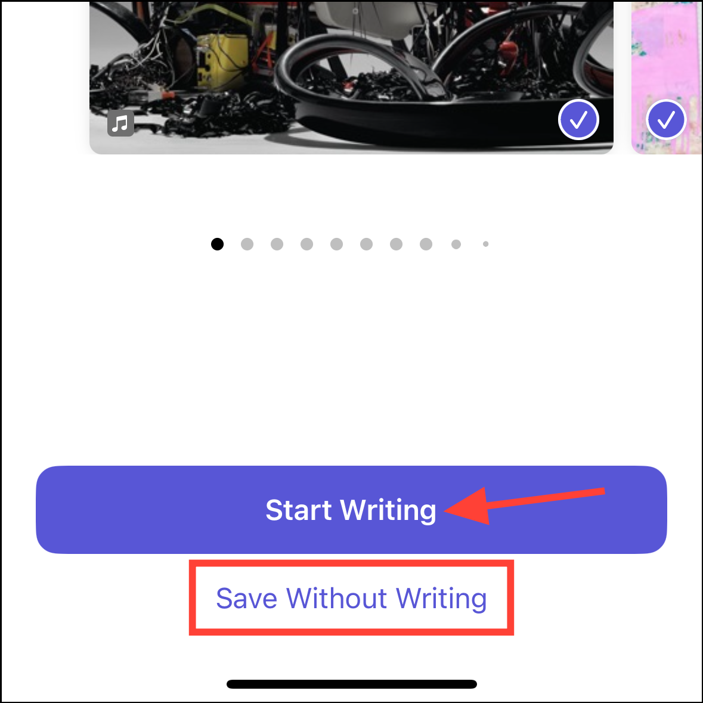Image resolution: width=703 pixels, height=703 pixels.
Task: Jump to the tiny last page dot
Action: 485,244
